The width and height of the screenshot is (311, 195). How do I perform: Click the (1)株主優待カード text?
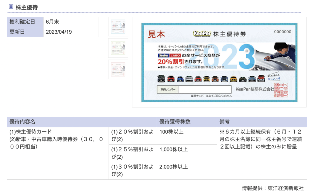(31, 132)
